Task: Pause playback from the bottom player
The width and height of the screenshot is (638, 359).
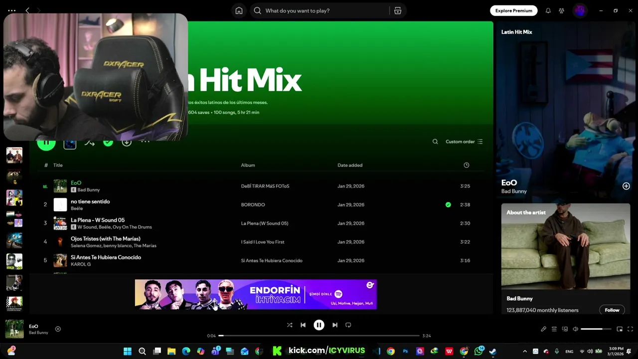Action: pos(319,325)
